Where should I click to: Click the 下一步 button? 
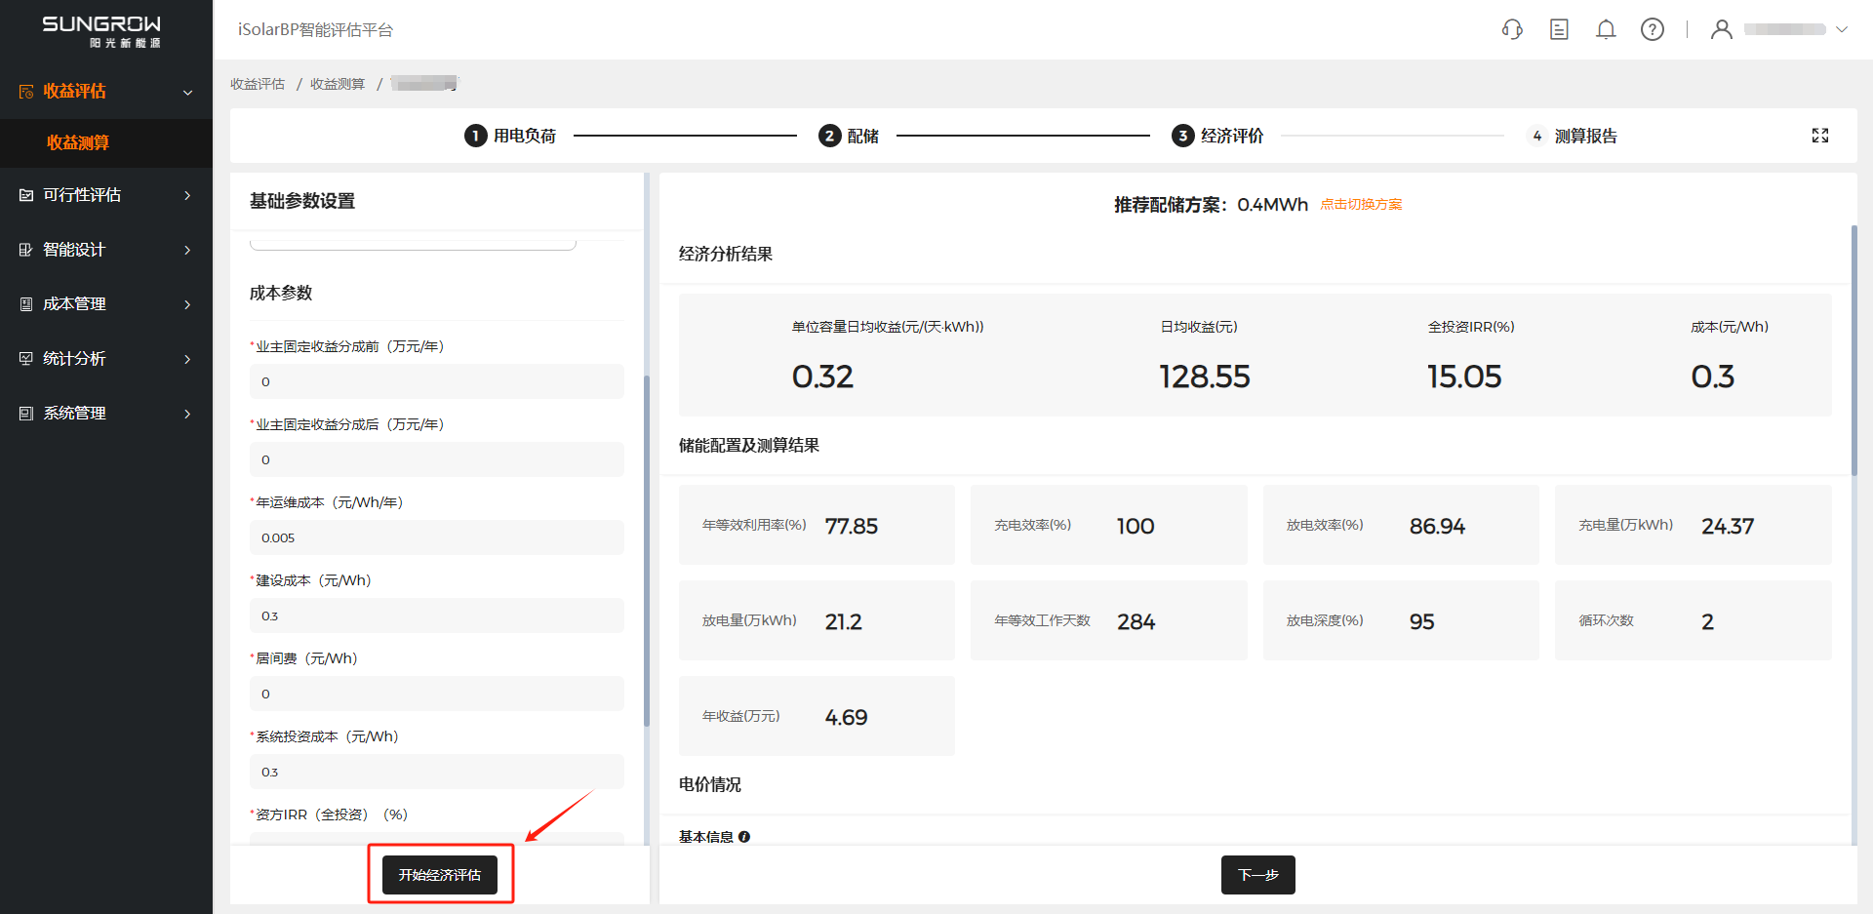point(1257,875)
